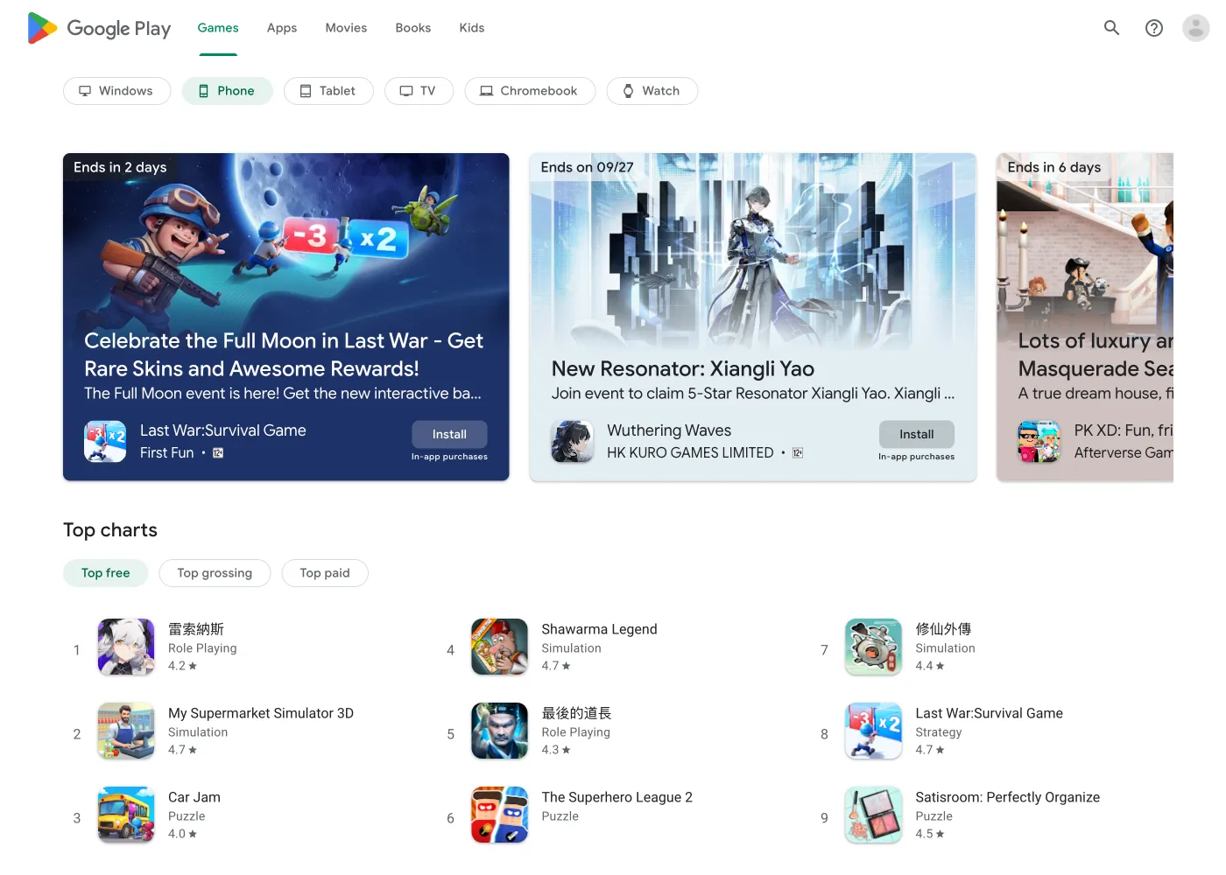
Task: Select the Windows device filter
Action: (116, 91)
